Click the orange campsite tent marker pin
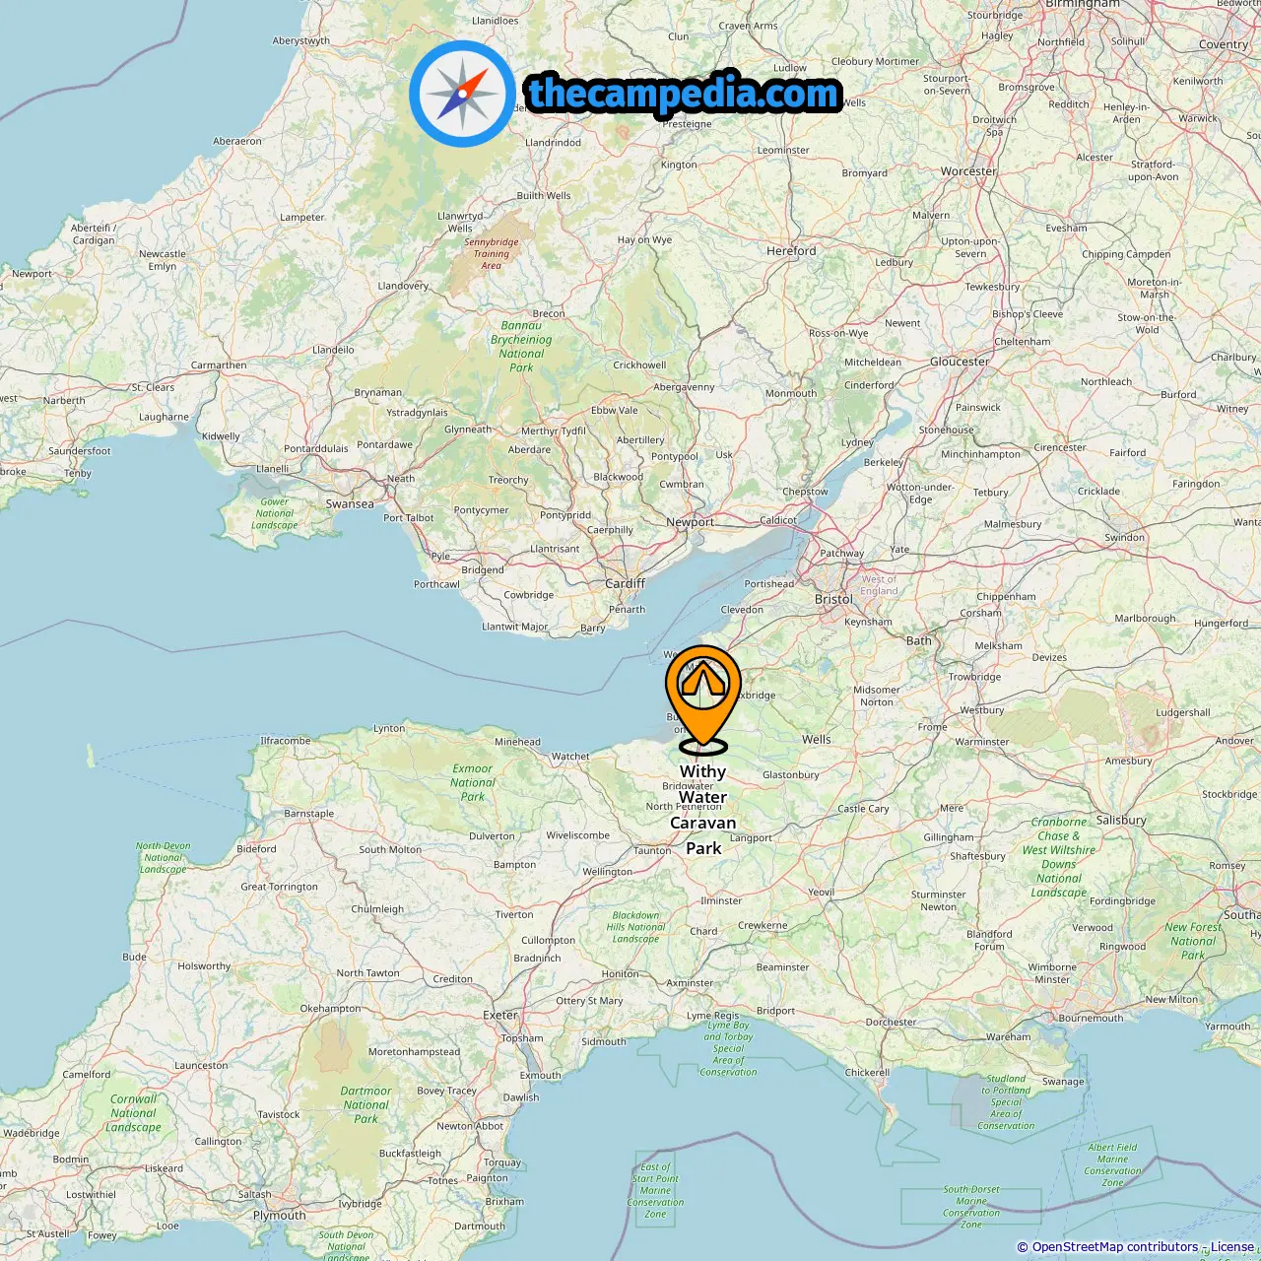The image size is (1261, 1261). (703, 697)
